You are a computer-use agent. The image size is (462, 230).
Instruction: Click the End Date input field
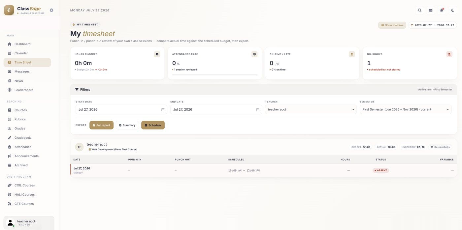point(216,109)
